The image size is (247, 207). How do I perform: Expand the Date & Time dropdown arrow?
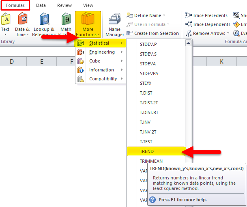pyautogui.click(x=28, y=34)
